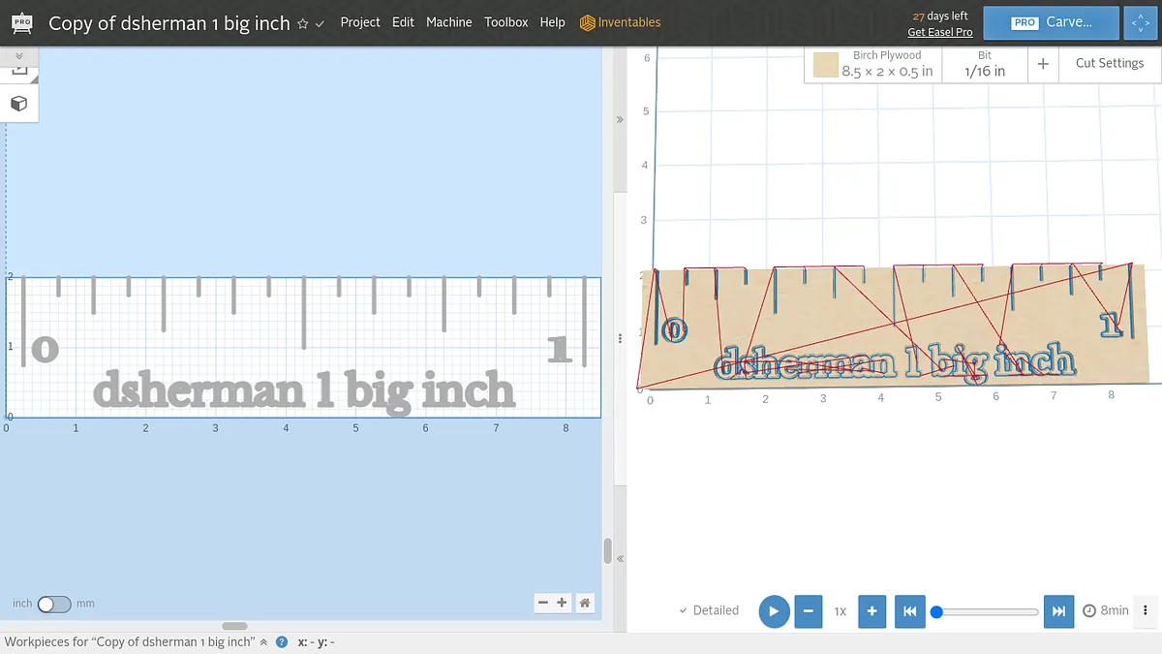Viewport: 1162px width, 654px height.
Task: Rewind simulation to the start
Action: (908, 610)
